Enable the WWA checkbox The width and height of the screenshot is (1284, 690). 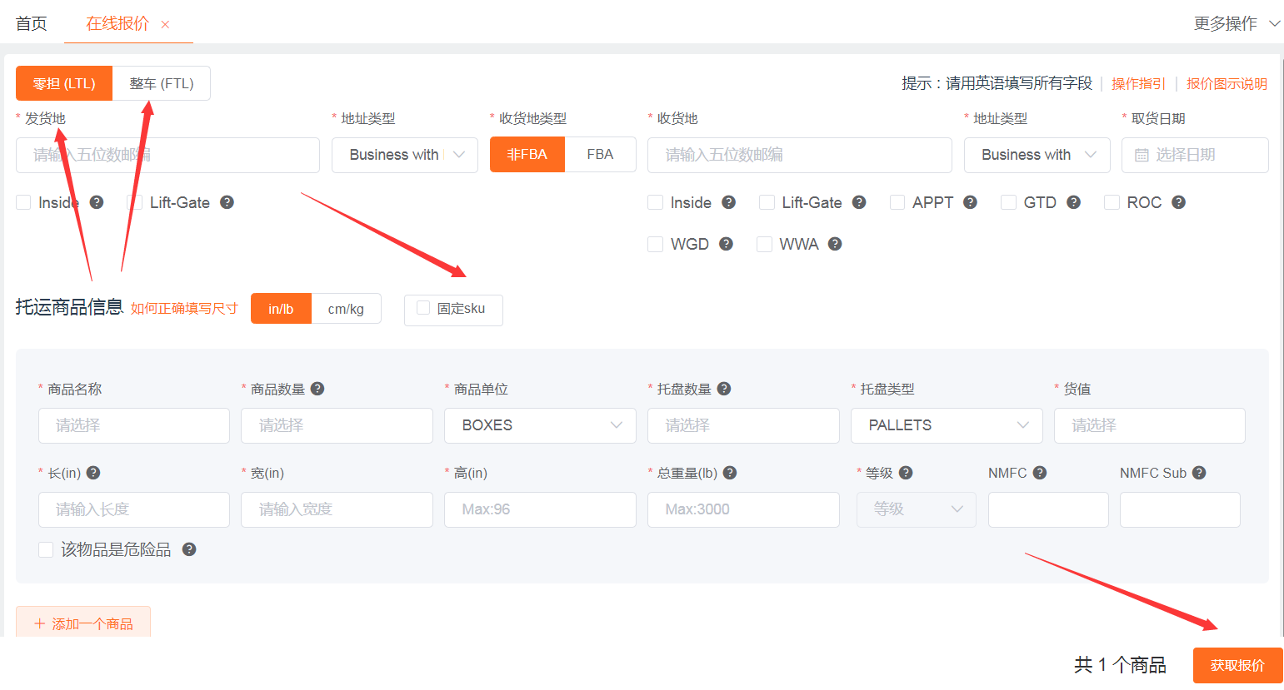click(x=764, y=244)
